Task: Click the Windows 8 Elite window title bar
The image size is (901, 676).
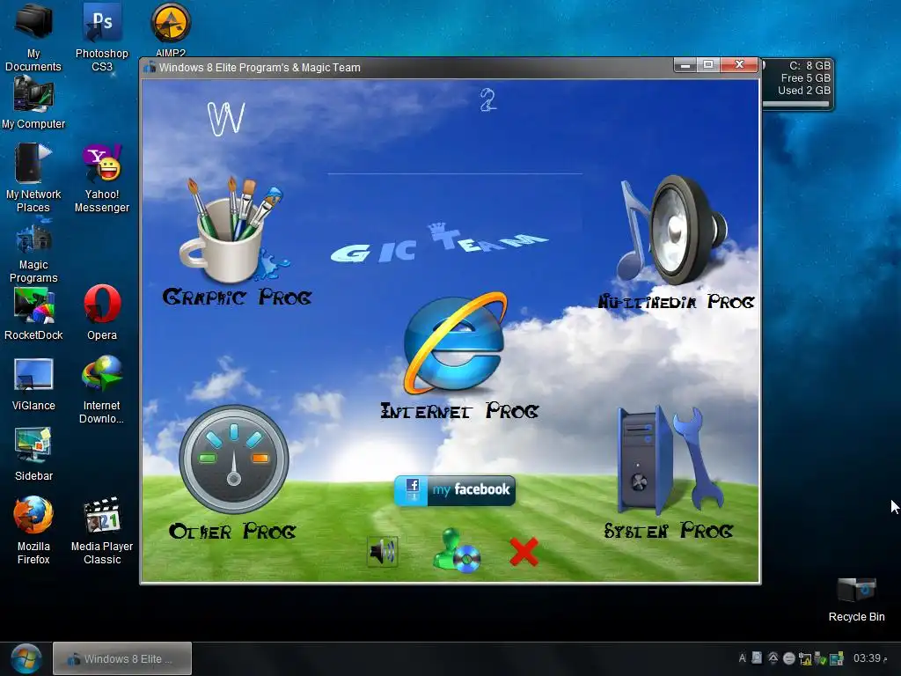Action: point(408,67)
